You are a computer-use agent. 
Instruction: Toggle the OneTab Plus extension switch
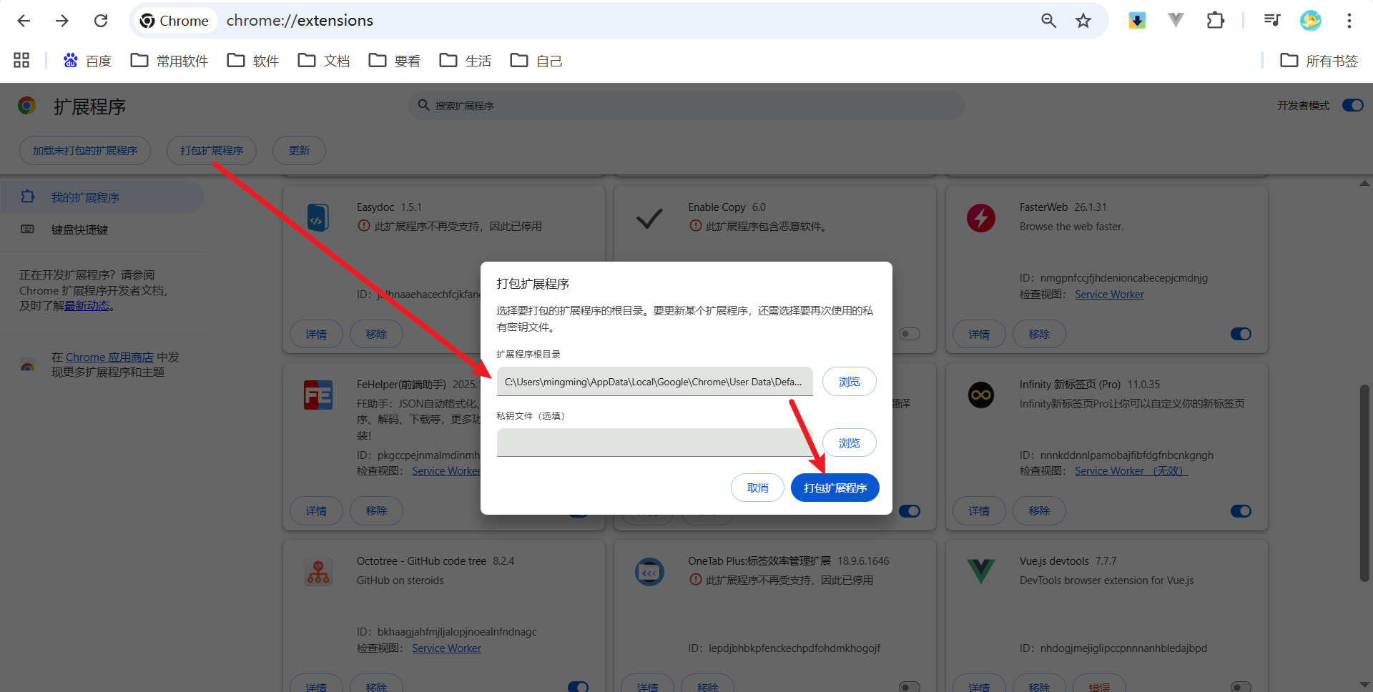tap(910, 687)
